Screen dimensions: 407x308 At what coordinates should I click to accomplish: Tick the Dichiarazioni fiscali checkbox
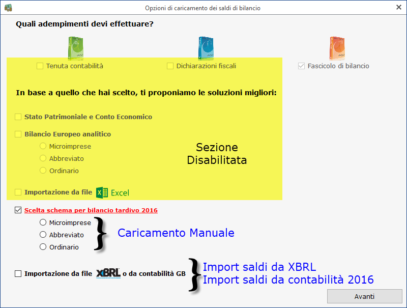(170, 66)
